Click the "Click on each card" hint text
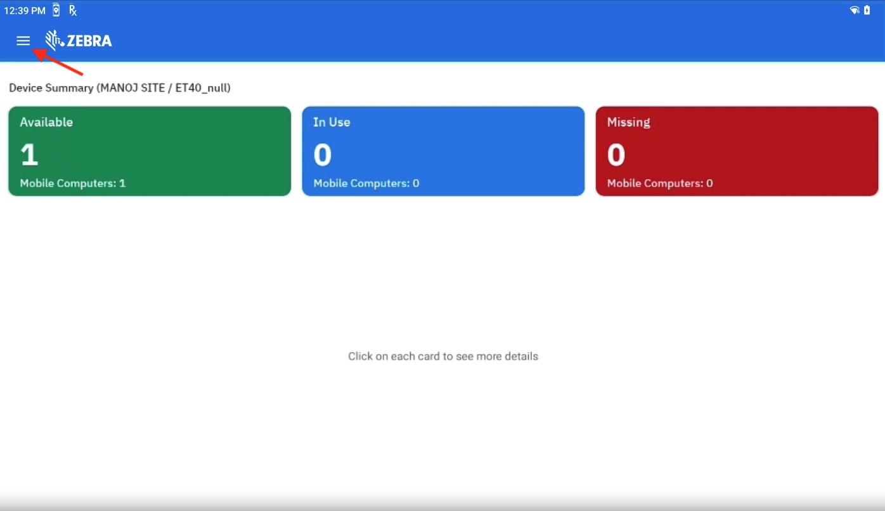This screenshot has width=885, height=511. click(x=442, y=356)
